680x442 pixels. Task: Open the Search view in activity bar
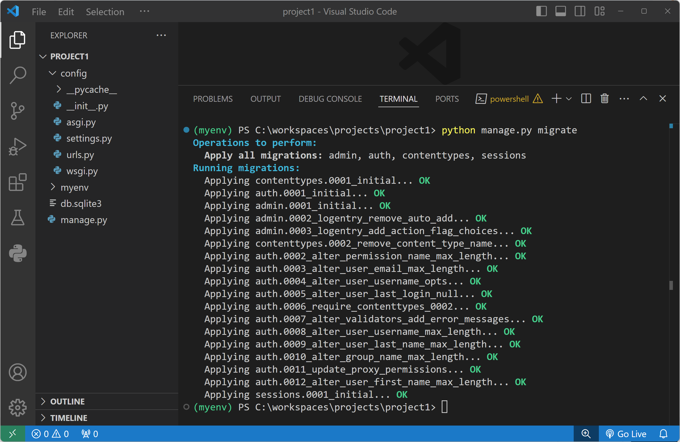click(18, 75)
